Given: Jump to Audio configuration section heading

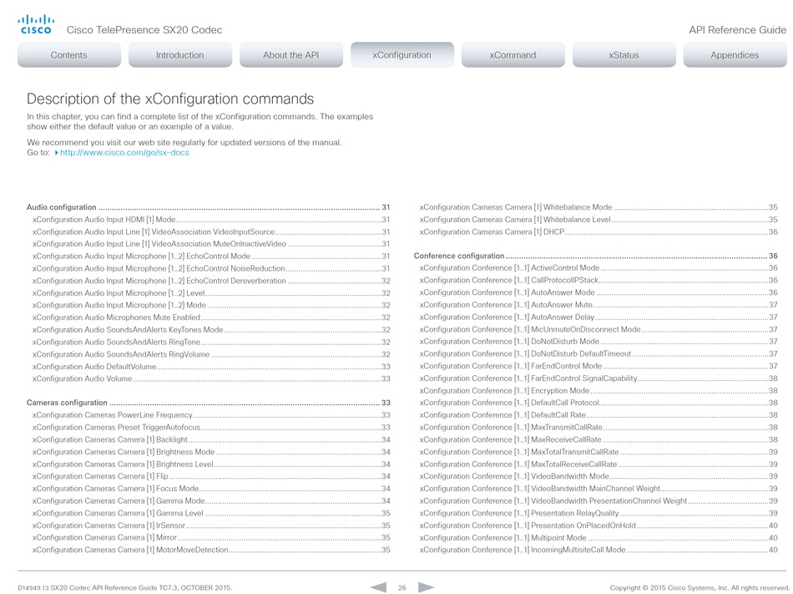Looking at the screenshot, I should 209,207.
